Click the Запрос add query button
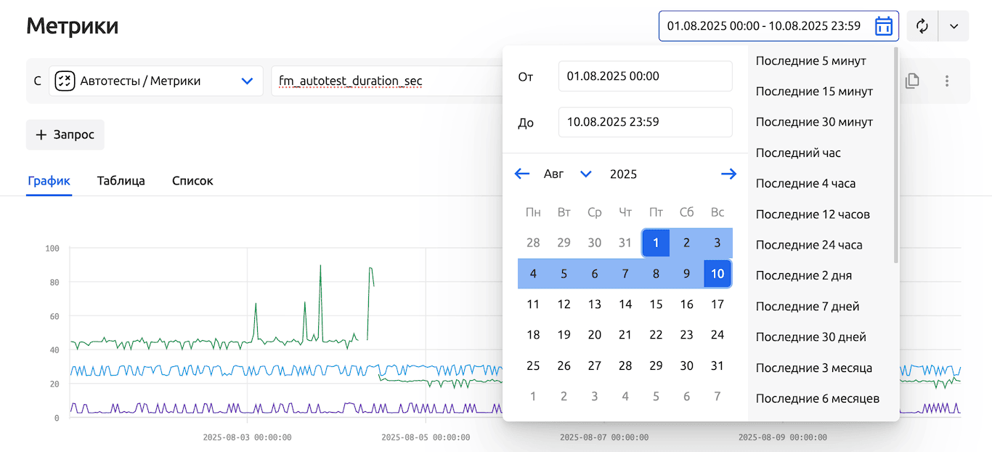 [x=65, y=135]
